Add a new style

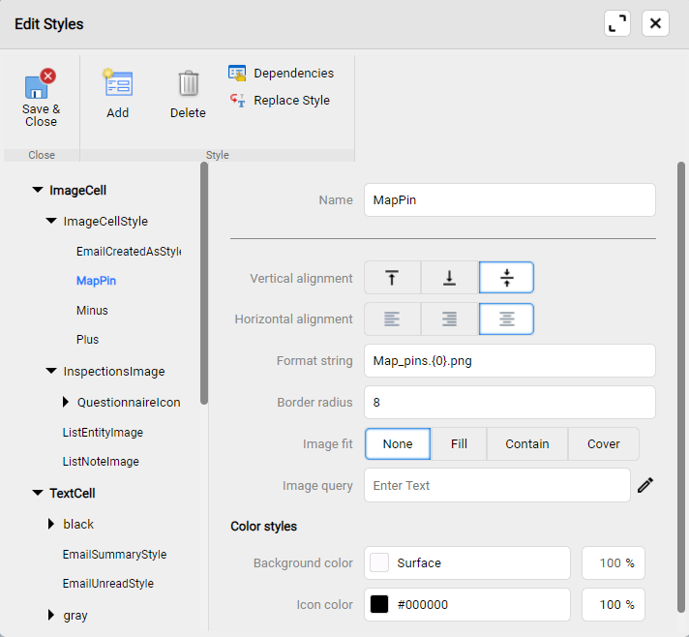[117, 84]
